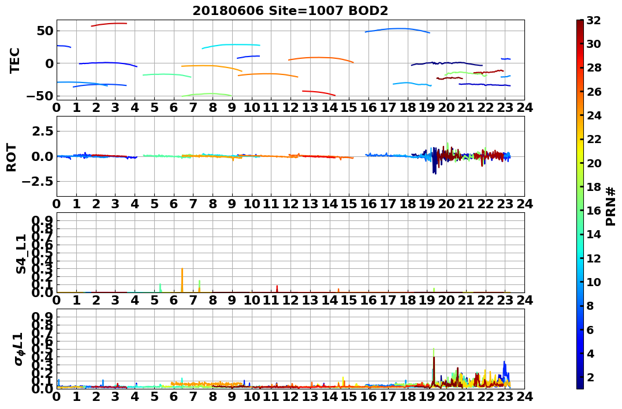
Task: Click hour 16 tick under the S4_L1 plot
Action: [368, 300]
